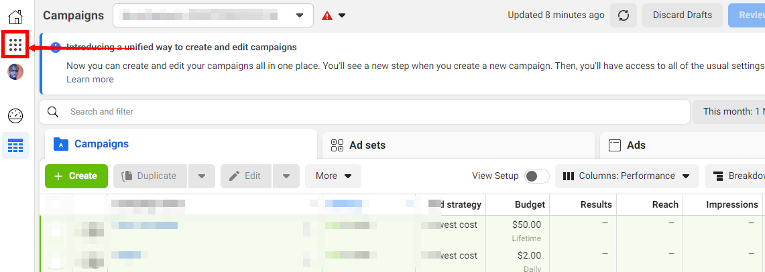Image resolution: width=765 pixels, height=272 pixels.
Task: Click the magnifier icon in search bar
Action: point(53,112)
